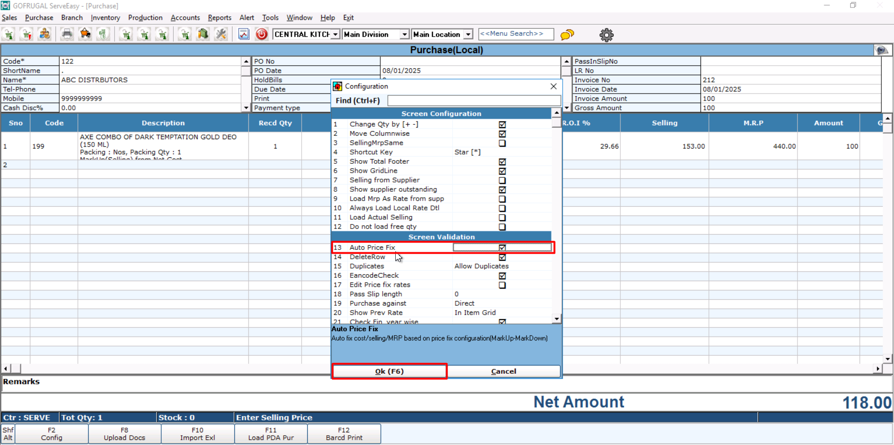Click the purchase grid vertical scrollbar thumb

coord(887,128)
